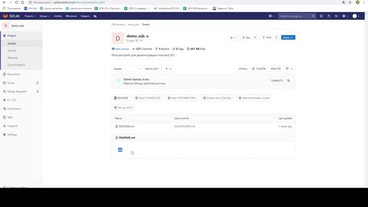
Task: Open the user avatar menu in navbar
Action: click(356, 16)
